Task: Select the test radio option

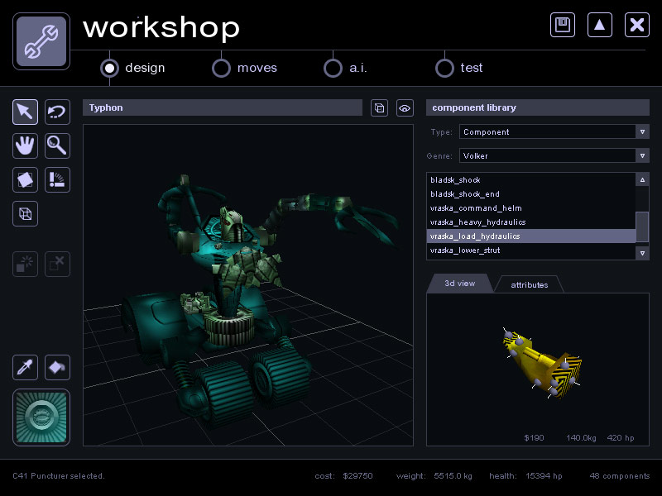Action: tap(444, 68)
